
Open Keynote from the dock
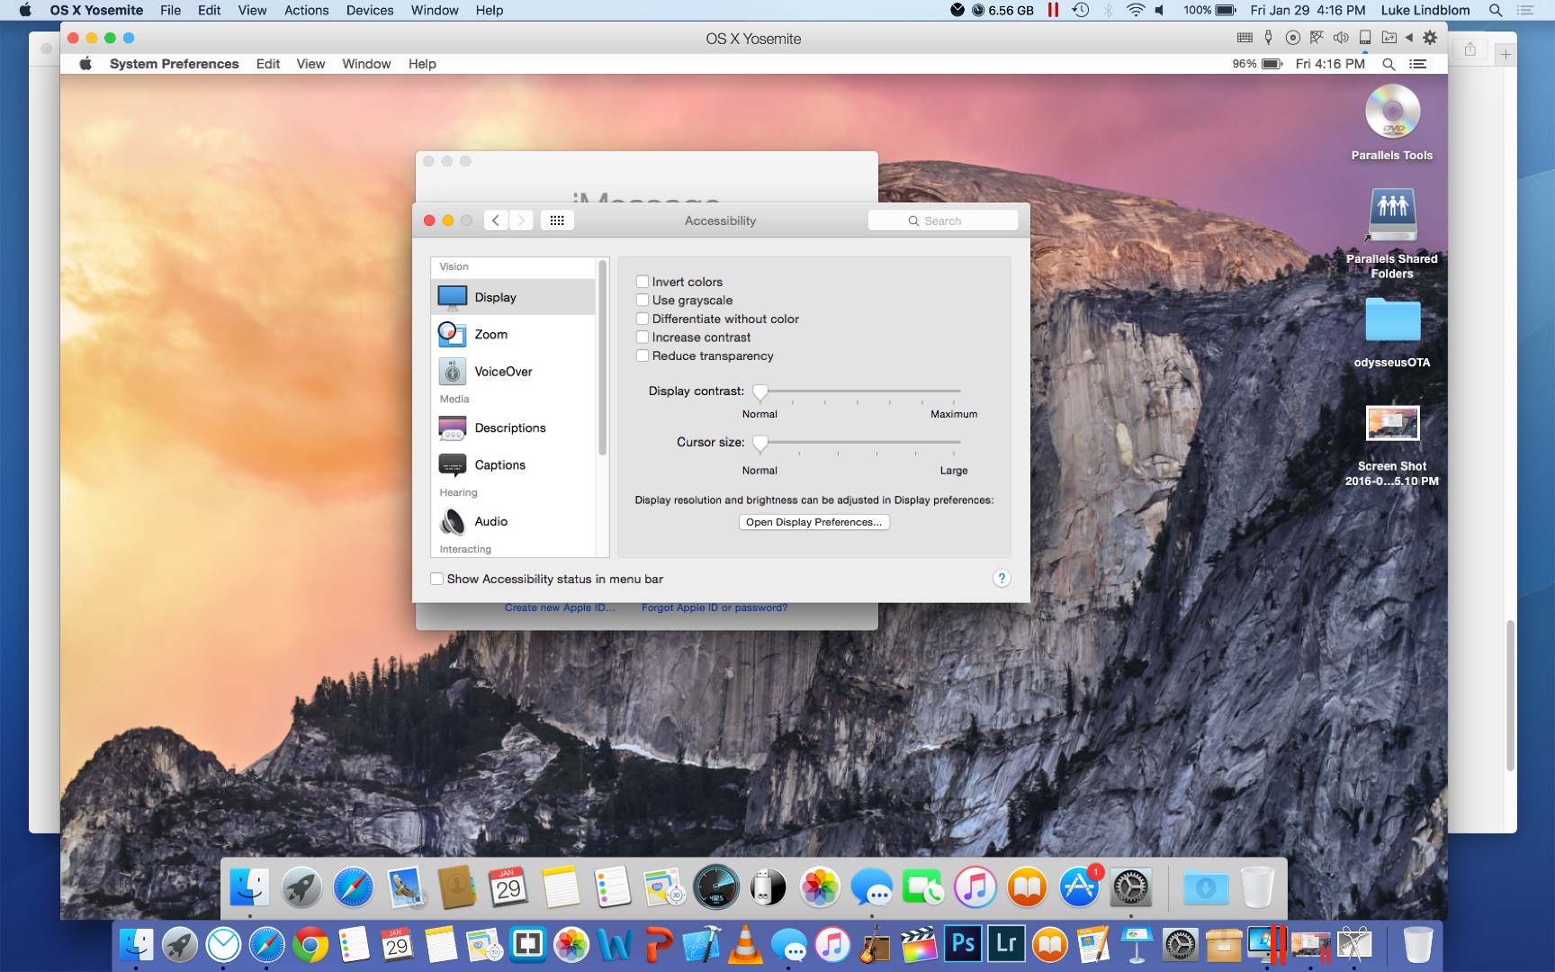1137,945
